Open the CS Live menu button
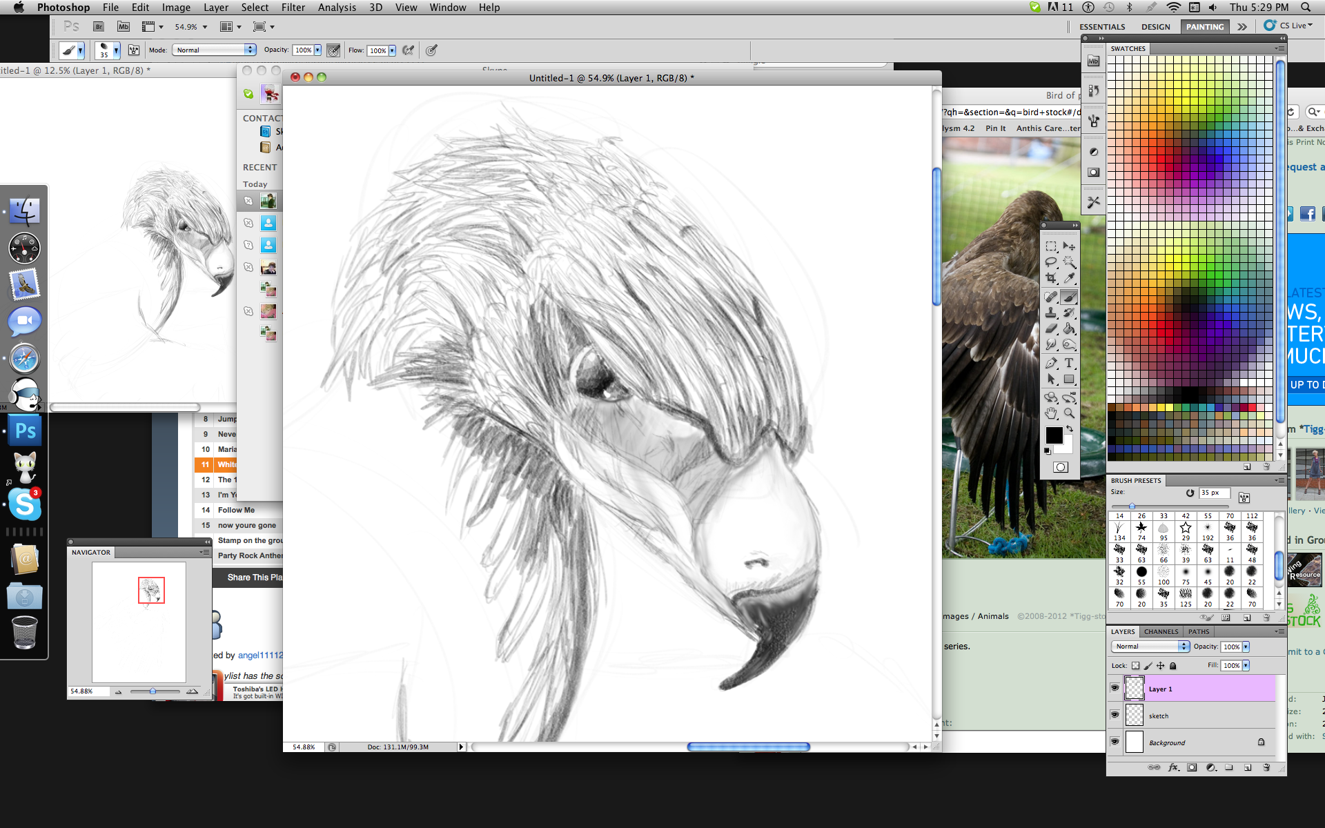The height and width of the screenshot is (828, 1325). tap(1288, 26)
